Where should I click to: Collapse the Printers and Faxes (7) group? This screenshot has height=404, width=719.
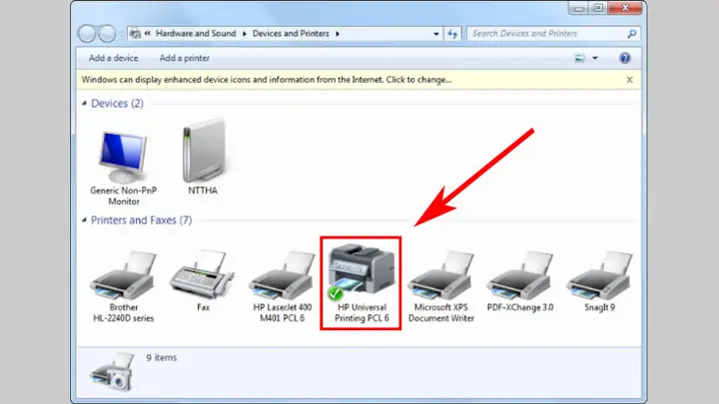coord(84,220)
